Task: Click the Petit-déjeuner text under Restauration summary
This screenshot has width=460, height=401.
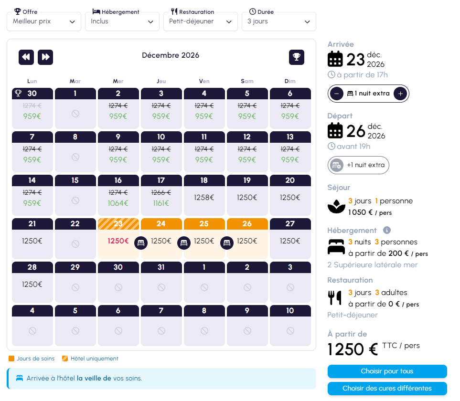Action: point(353,315)
